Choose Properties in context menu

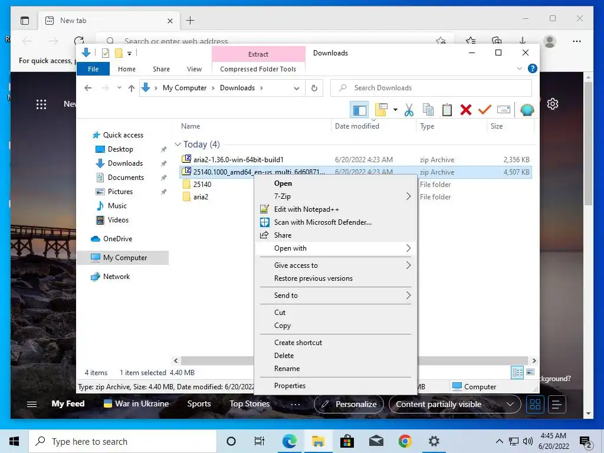pyautogui.click(x=336, y=386)
